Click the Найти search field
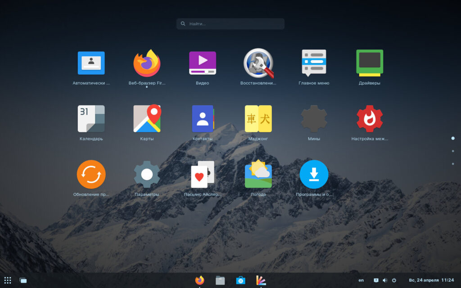461x288 pixels. click(x=230, y=24)
